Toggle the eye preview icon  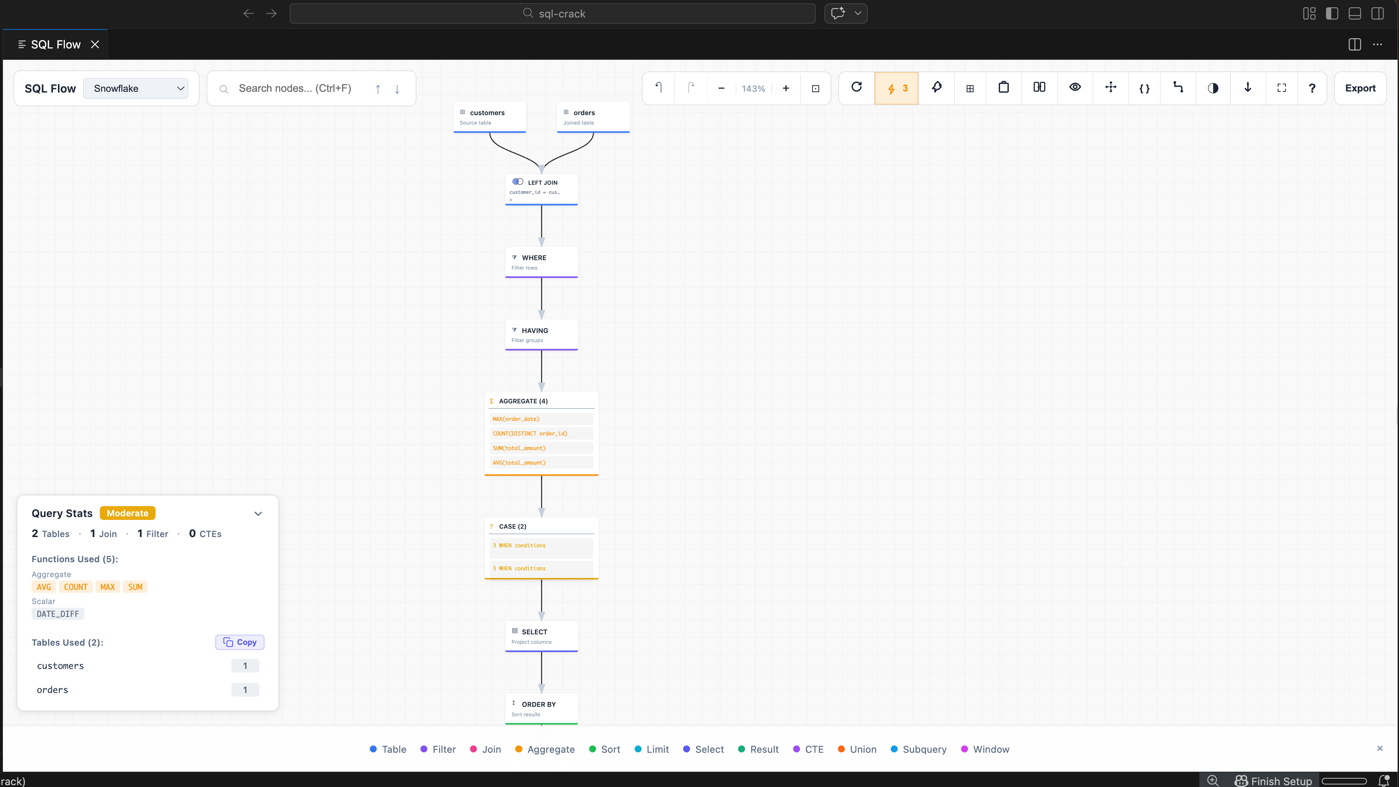[x=1075, y=87]
